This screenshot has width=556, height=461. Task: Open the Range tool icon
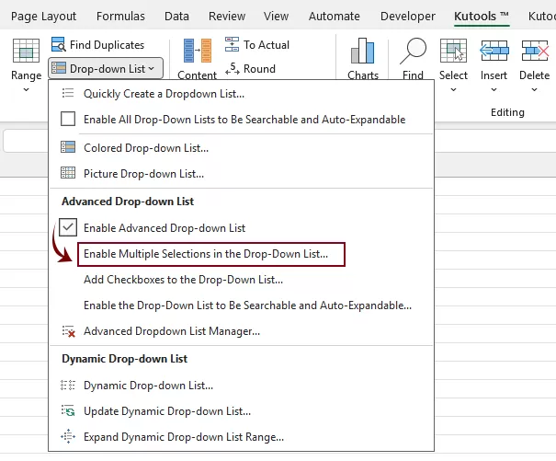[26, 51]
